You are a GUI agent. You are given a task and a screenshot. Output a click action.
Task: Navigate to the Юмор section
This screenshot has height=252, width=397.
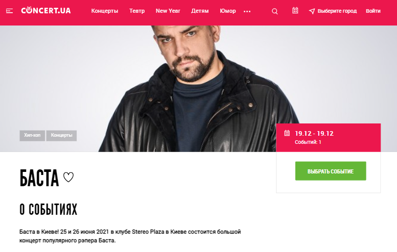coord(228,11)
